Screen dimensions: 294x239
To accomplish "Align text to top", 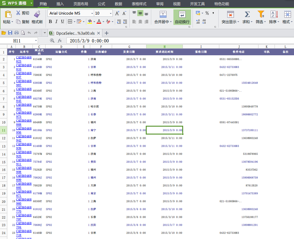I will [x=134, y=13].
